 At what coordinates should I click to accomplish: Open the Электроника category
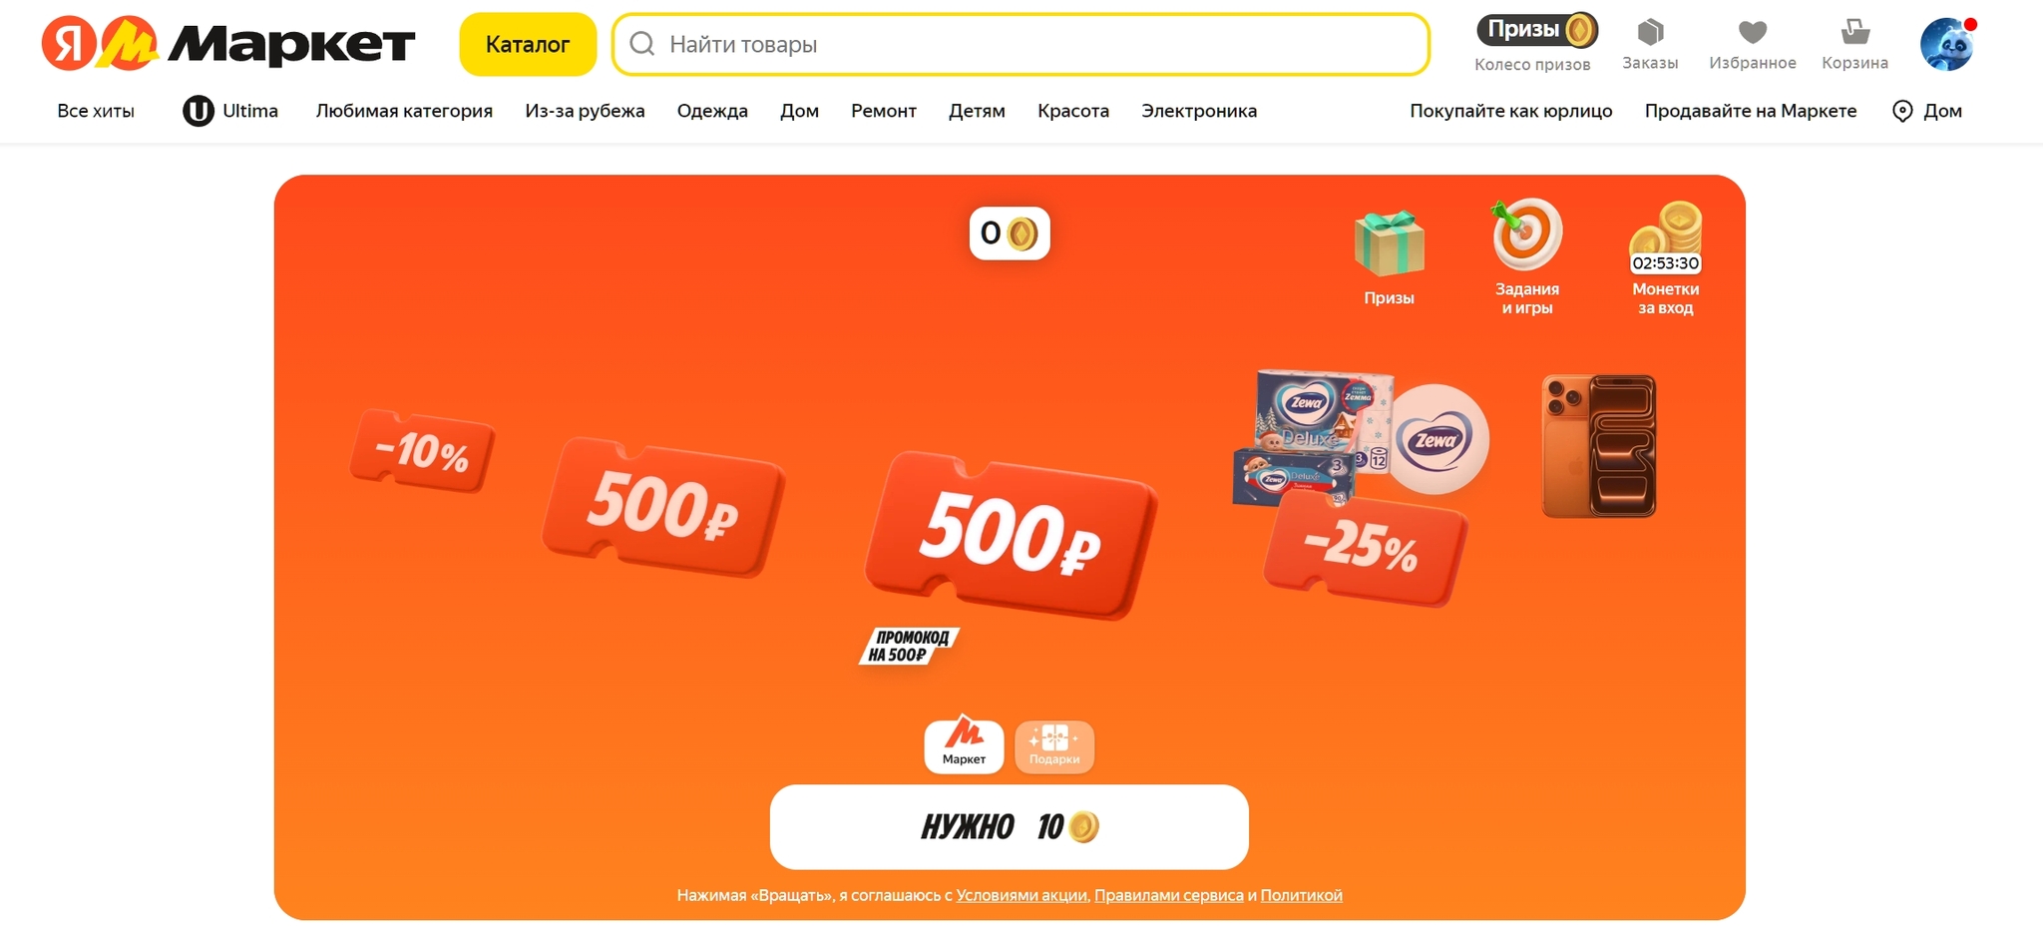(x=1199, y=111)
